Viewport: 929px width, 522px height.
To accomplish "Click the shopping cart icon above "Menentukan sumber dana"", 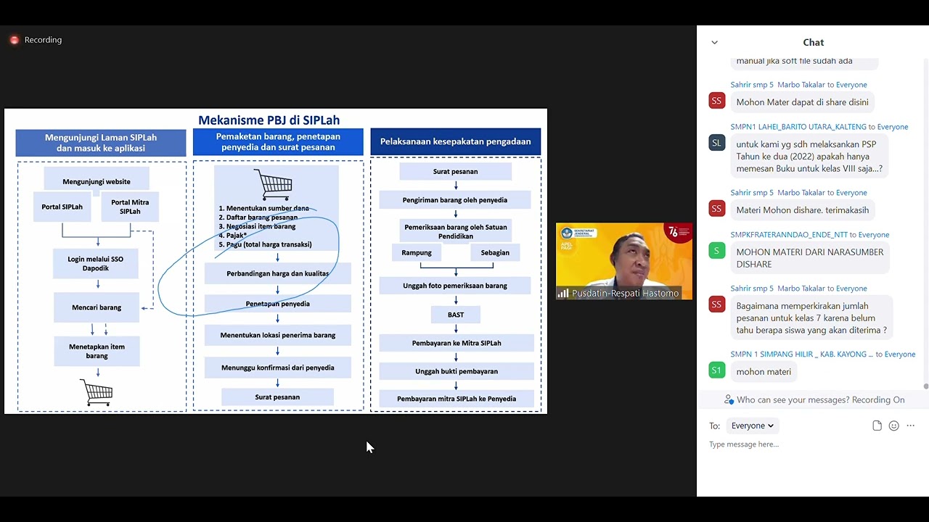I will coord(274,184).
